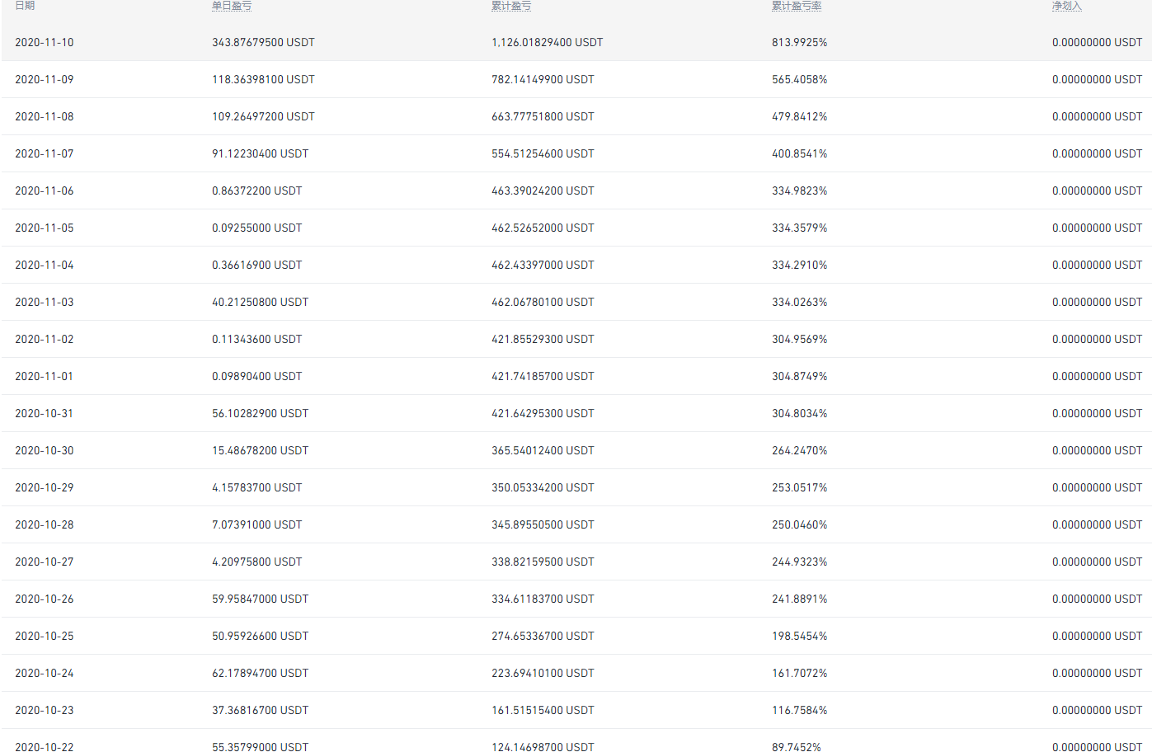
Task: Select the 2020-10-25 date cell
Action: click(45, 636)
